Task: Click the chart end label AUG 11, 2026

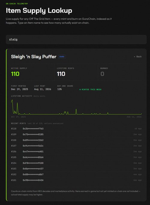Action: click(x=134, y=117)
